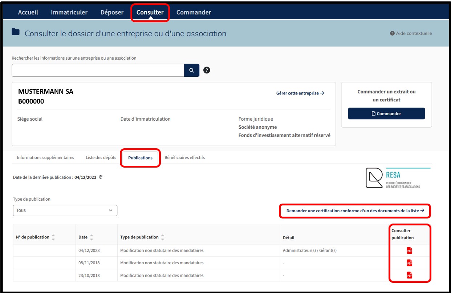Sort by Type de publication column
Image resolution: width=451 pixels, height=293 pixels.
pos(162,237)
